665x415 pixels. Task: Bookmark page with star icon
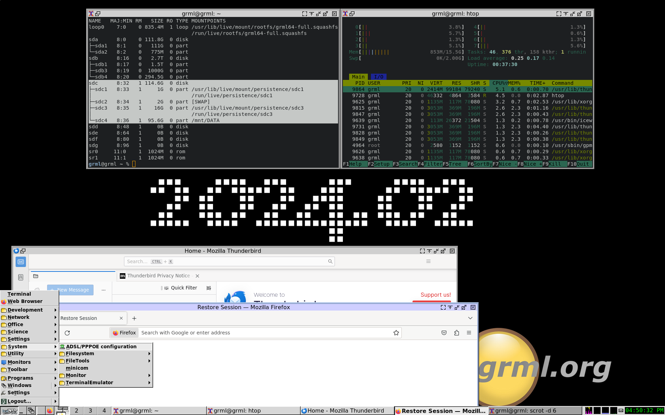pyautogui.click(x=396, y=333)
